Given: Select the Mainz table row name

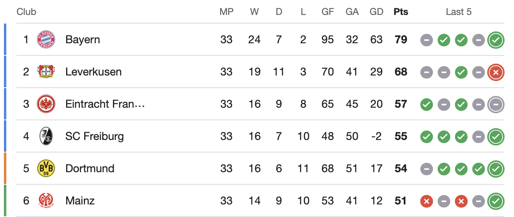Looking at the screenshot, I should pos(80,201).
